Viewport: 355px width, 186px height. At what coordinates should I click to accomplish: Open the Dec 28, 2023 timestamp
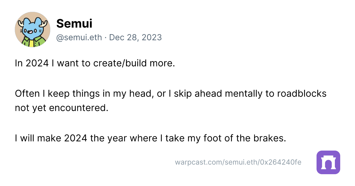135,37
